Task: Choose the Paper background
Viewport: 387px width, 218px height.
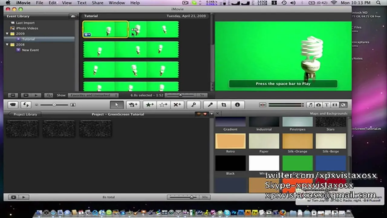Action: click(264, 141)
